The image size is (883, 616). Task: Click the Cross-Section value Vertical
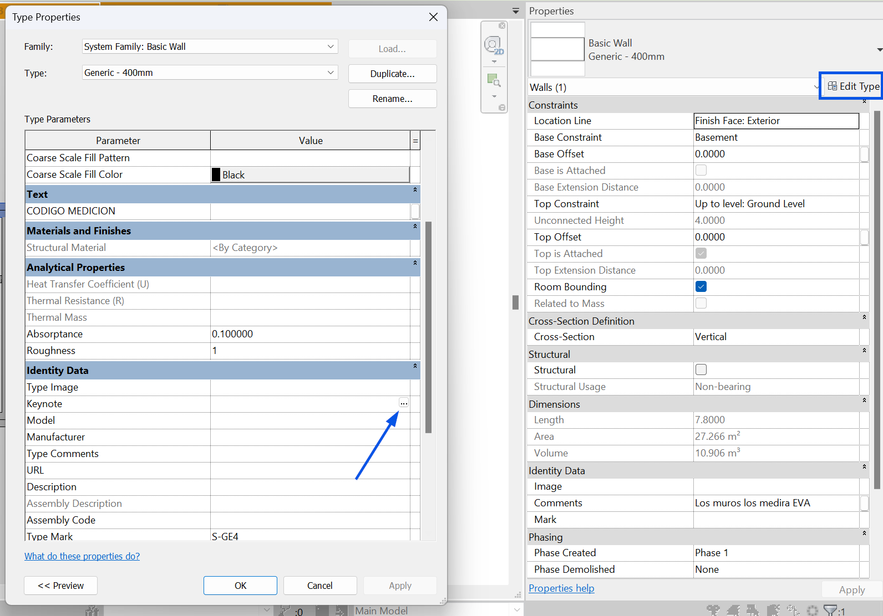click(777, 337)
